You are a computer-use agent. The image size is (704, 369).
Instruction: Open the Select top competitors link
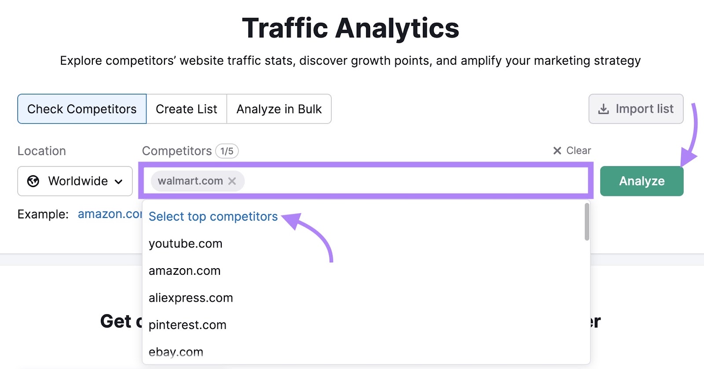tap(213, 216)
